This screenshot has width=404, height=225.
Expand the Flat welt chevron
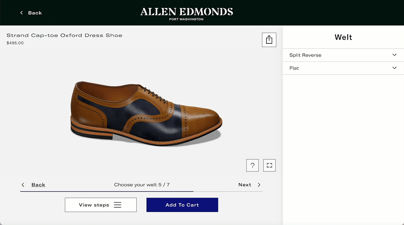394,68
